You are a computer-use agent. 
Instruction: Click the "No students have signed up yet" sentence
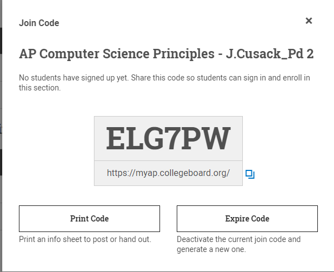[x=74, y=78]
